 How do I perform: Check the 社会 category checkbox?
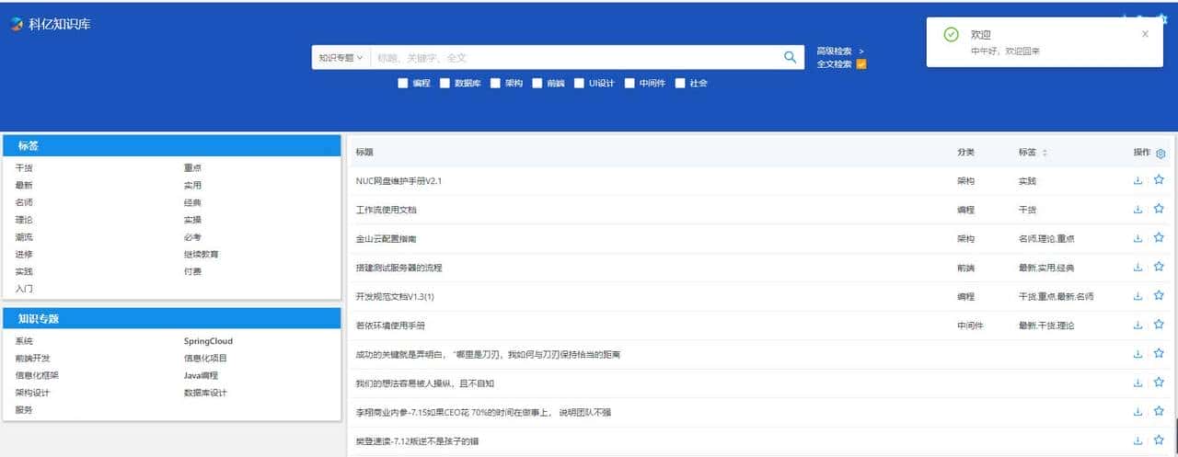[x=680, y=83]
